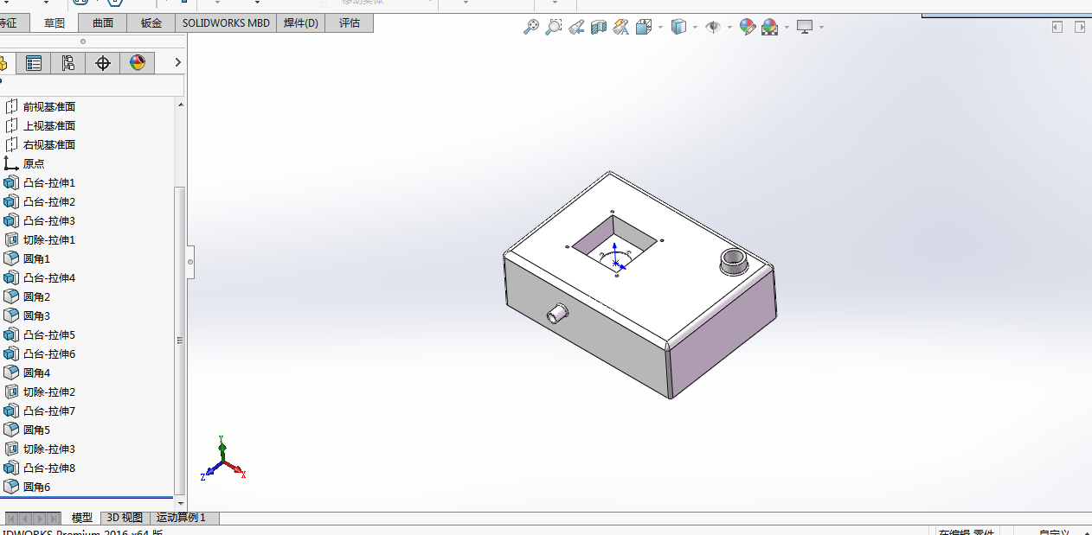Select feature 凸台-拉伸3
1092x535 pixels.
(x=49, y=221)
